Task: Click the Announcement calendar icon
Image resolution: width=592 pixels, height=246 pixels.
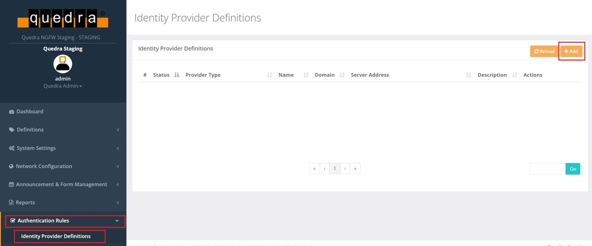Action: coord(11,184)
